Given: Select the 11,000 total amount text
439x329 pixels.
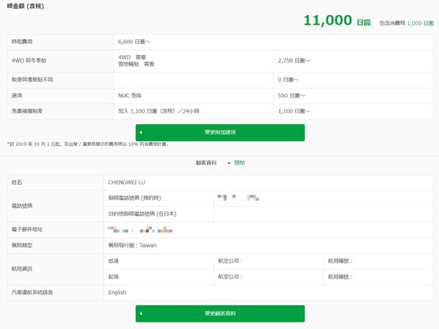Looking at the screenshot, I should [327, 21].
